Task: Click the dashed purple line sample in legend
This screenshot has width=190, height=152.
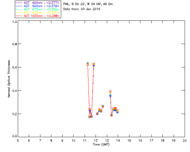Action: (x=19, y=3)
